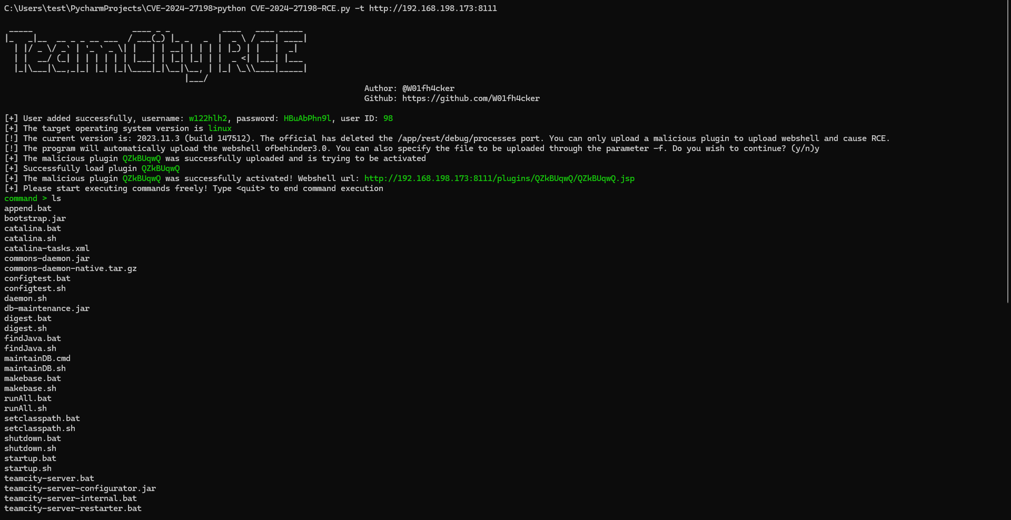Image resolution: width=1011 pixels, height=520 pixels.
Task: Click digest.bat file name
Action: 28,318
